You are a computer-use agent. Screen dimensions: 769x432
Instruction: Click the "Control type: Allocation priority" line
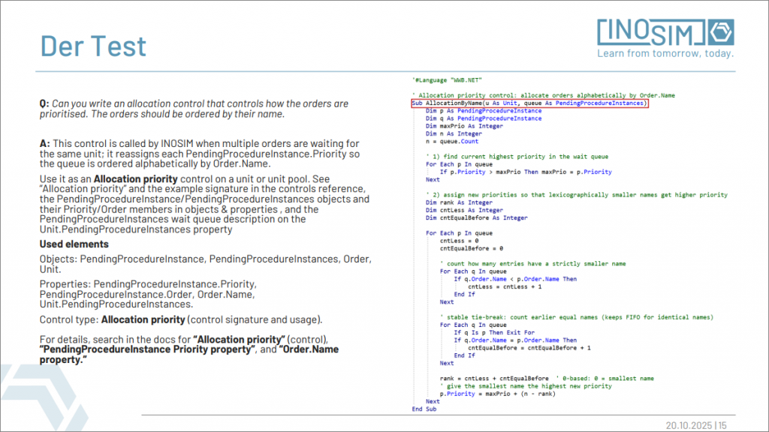[x=180, y=319]
